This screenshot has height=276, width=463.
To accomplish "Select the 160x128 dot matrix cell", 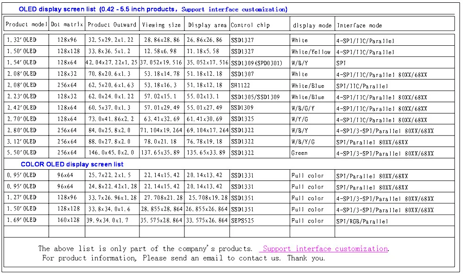I will click(67, 221).
